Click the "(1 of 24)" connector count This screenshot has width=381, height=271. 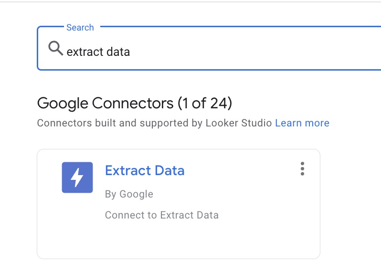[205, 103]
